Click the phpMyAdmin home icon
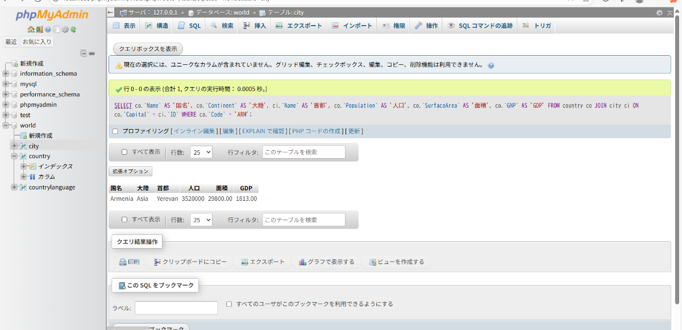Image resolution: width=682 pixels, height=330 pixels. click(x=31, y=30)
